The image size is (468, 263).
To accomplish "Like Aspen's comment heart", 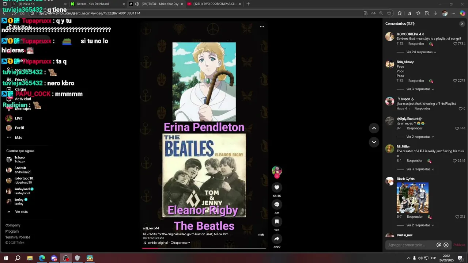I will coord(461,108).
